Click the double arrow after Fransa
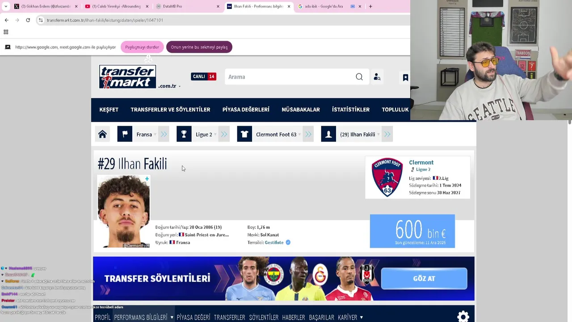The height and width of the screenshot is (322, 572). coord(164,134)
